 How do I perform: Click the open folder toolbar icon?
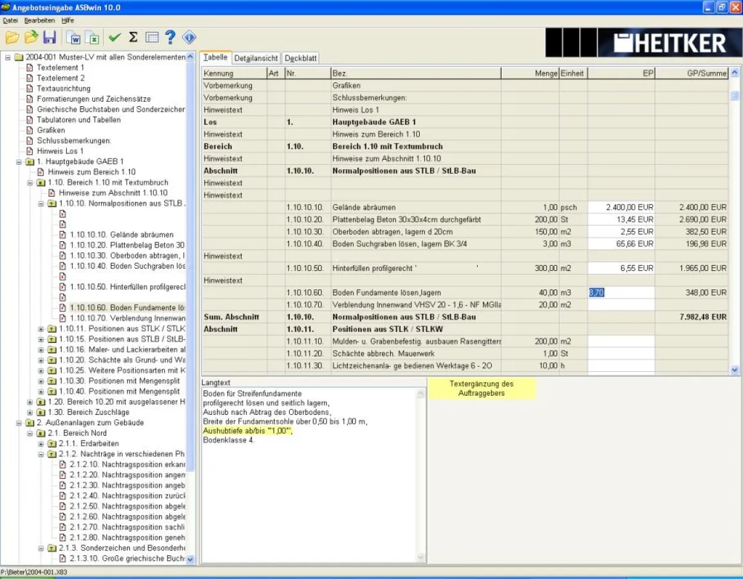click(x=12, y=37)
